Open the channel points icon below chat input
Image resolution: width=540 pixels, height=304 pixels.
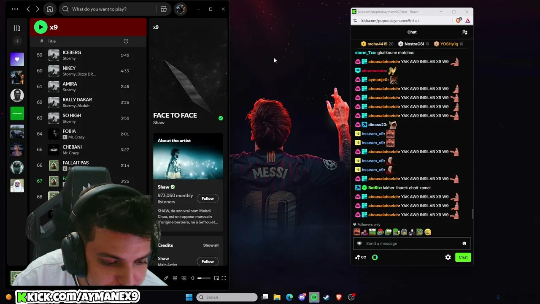(x=360, y=258)
